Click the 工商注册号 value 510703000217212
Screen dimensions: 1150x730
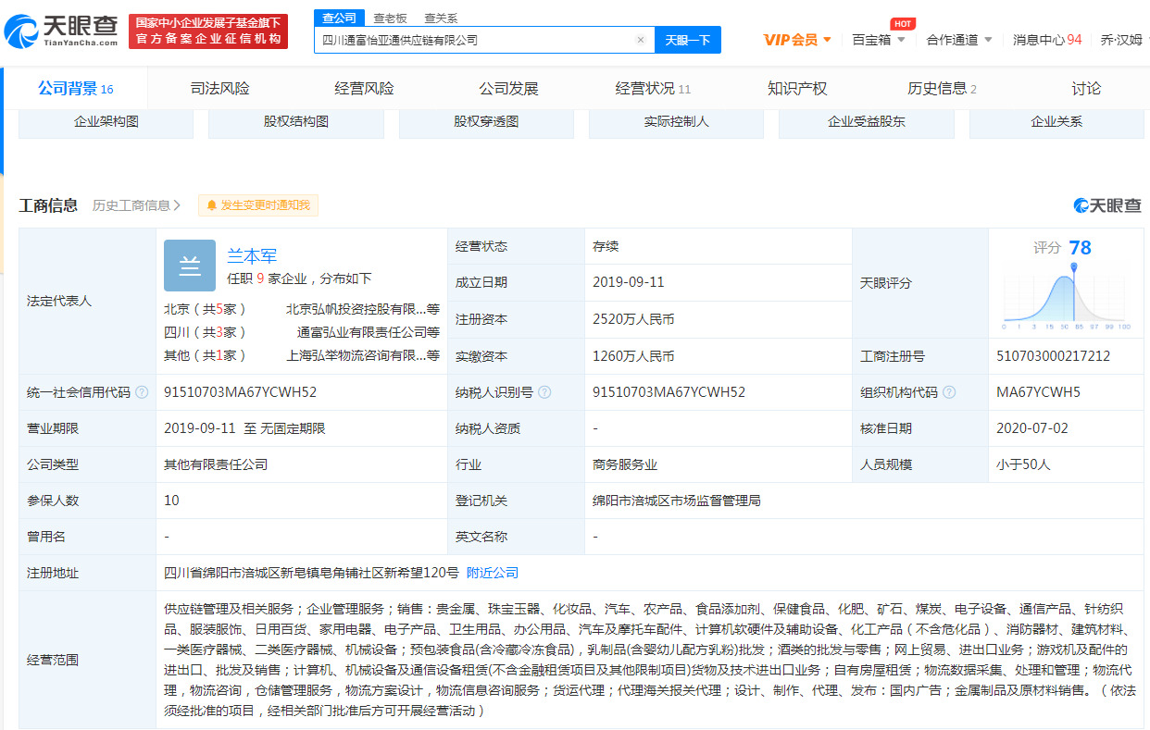tap(1053, 356)
